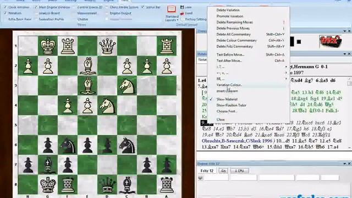Select the white knight on d4
Viewport: 352px width, 198px height.
[107, 106]
